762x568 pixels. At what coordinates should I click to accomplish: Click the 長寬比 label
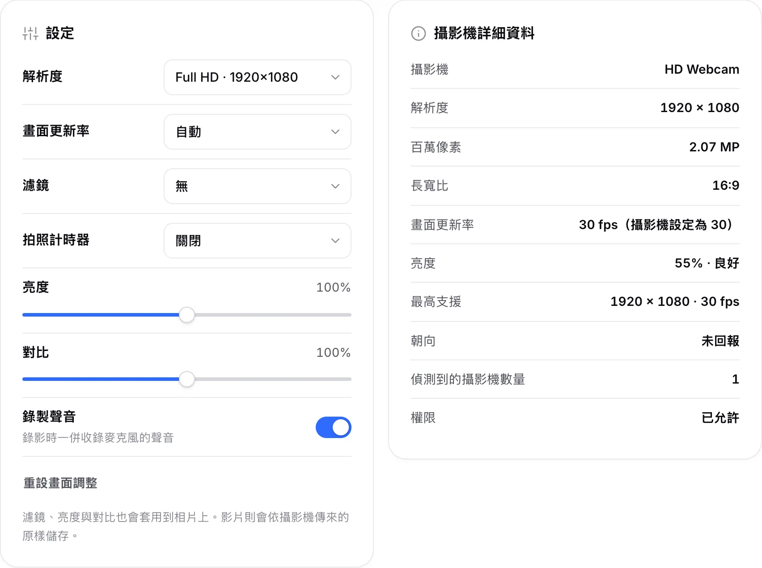[x=429, y=185]
